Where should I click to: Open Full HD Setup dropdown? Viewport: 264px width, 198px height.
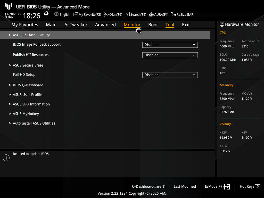coord(170,75)
